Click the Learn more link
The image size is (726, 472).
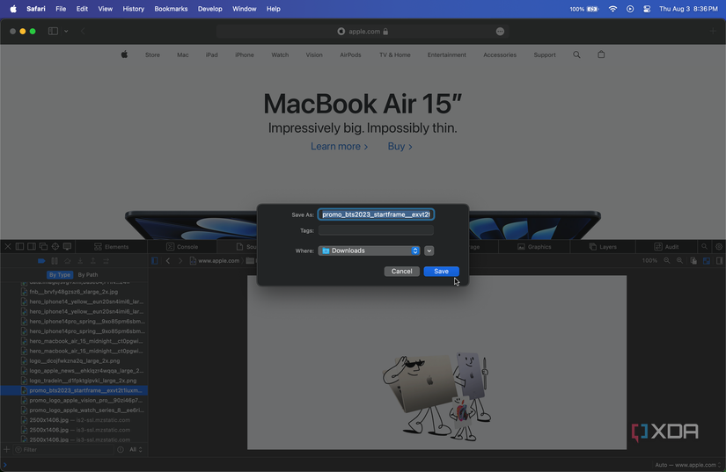tap(340, 147)
